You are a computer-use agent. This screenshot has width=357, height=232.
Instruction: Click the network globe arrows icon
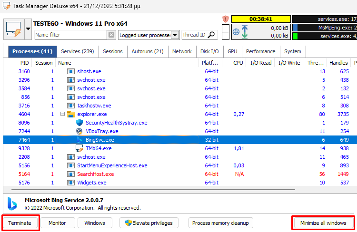[240, 32]
